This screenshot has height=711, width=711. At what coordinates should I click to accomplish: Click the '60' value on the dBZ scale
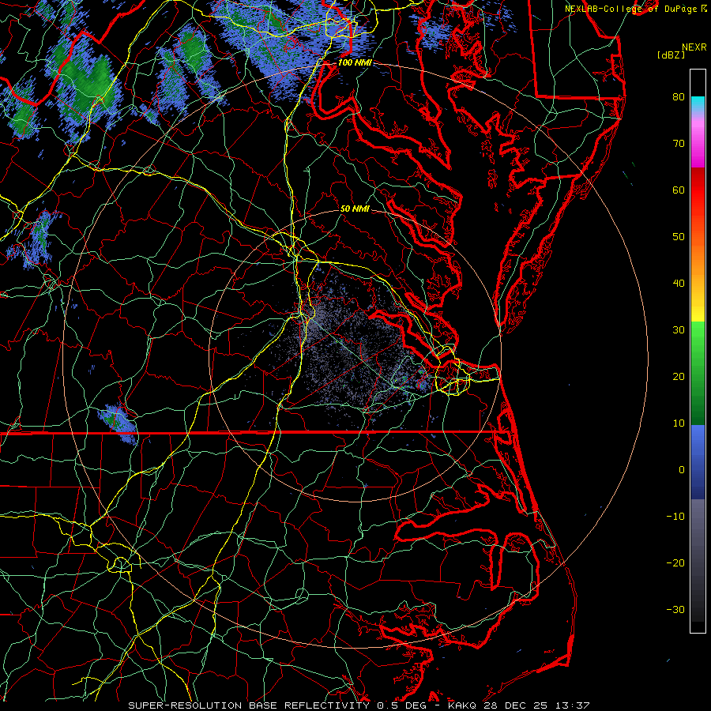pyautogui.click(x=679, y=190)
